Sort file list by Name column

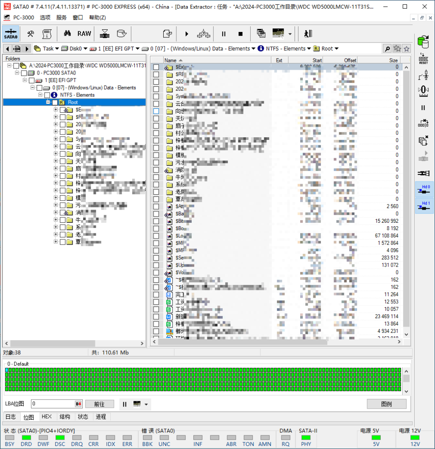[x=217, y=60]
